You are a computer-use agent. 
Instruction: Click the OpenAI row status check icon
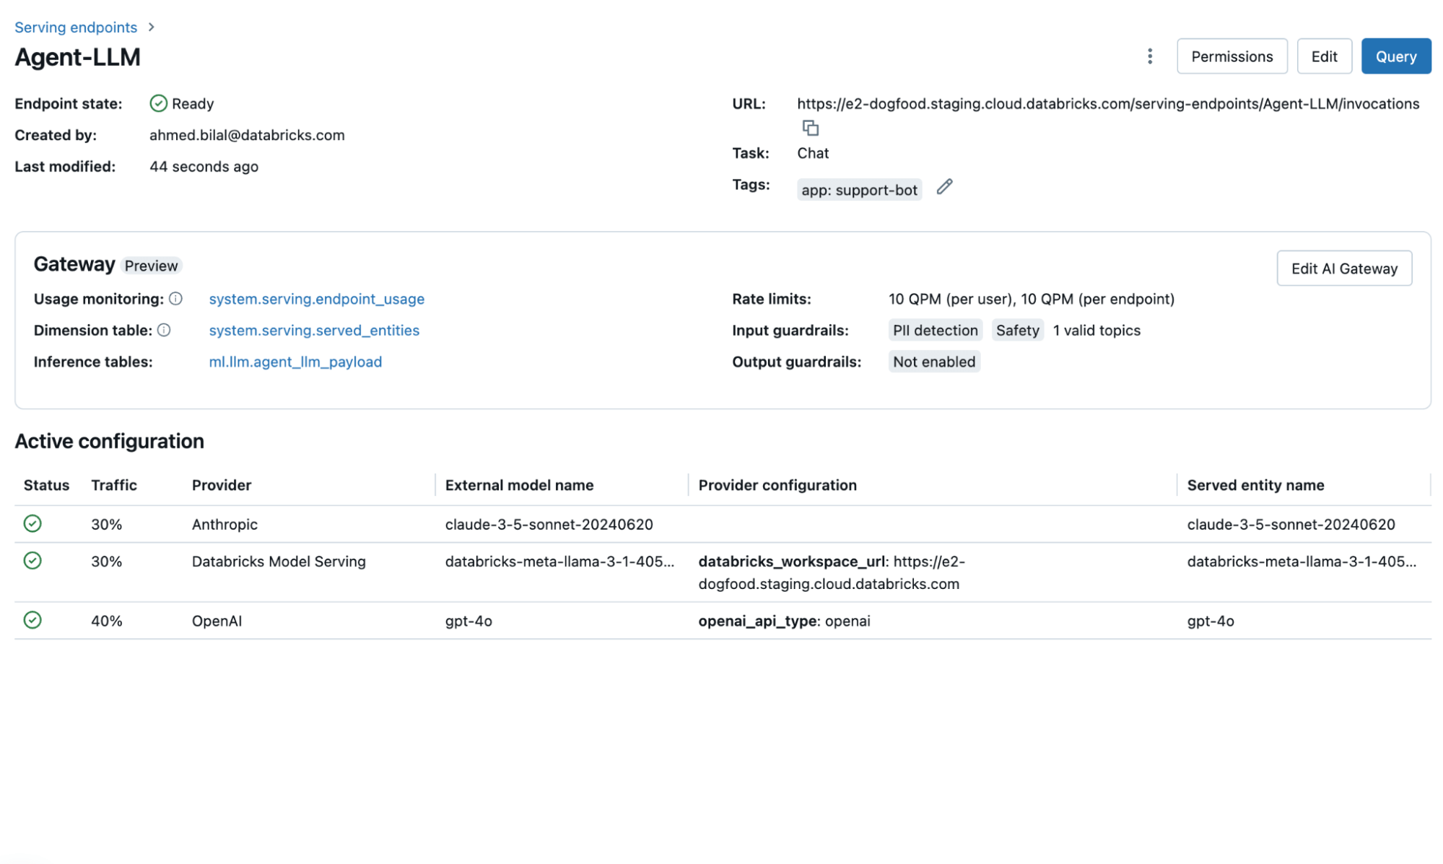coord(32,619)
